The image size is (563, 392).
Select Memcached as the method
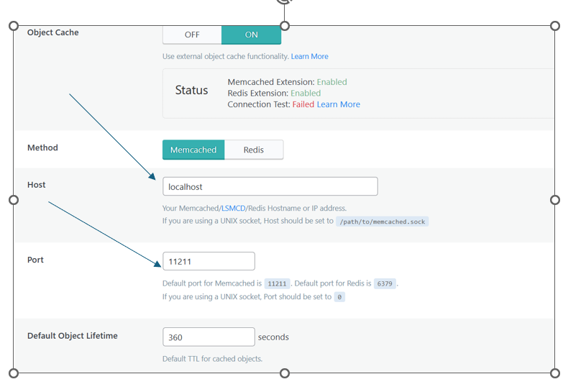pos(193,150)
